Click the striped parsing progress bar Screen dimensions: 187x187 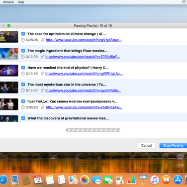pos(93,130)
